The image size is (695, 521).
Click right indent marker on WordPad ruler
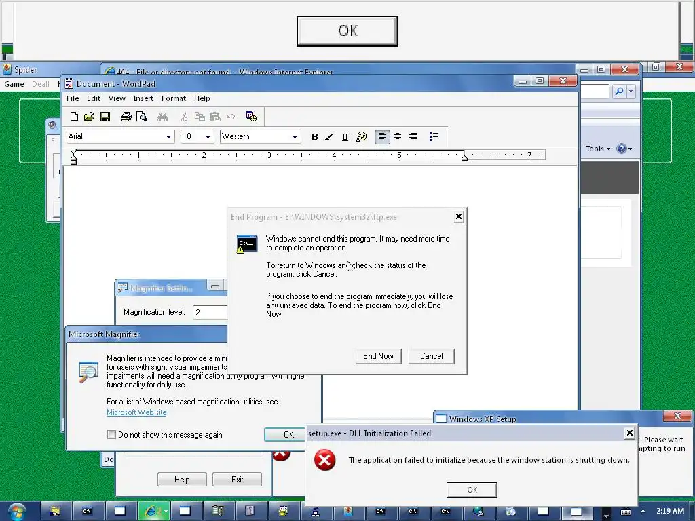point(464,157)
